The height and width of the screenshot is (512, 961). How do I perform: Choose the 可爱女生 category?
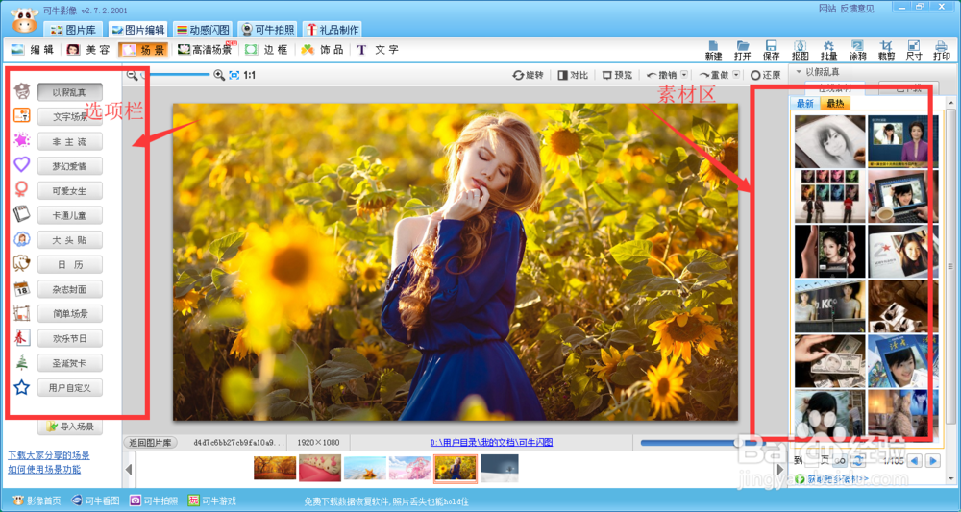pos(70,190)
